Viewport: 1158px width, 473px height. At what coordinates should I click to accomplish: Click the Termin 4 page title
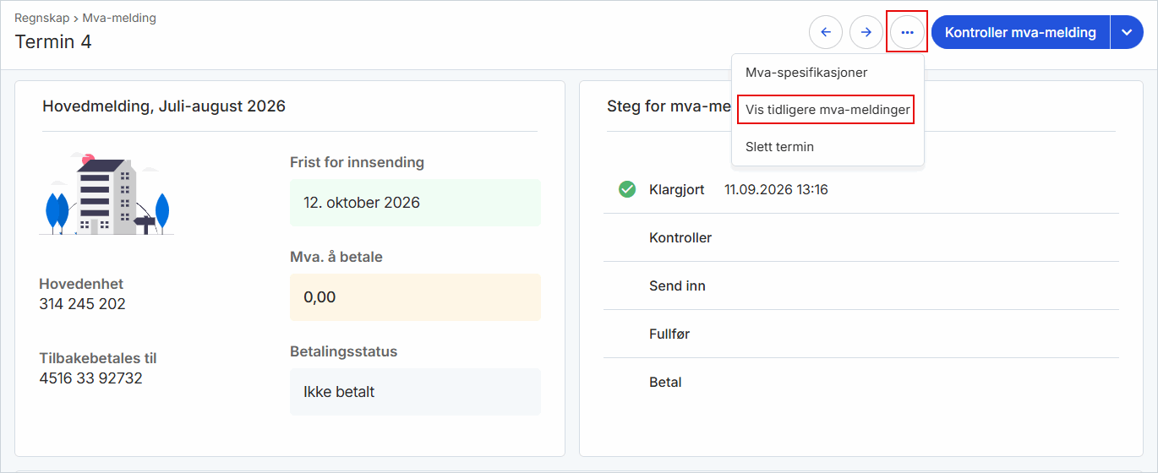[x=53, y=41]
